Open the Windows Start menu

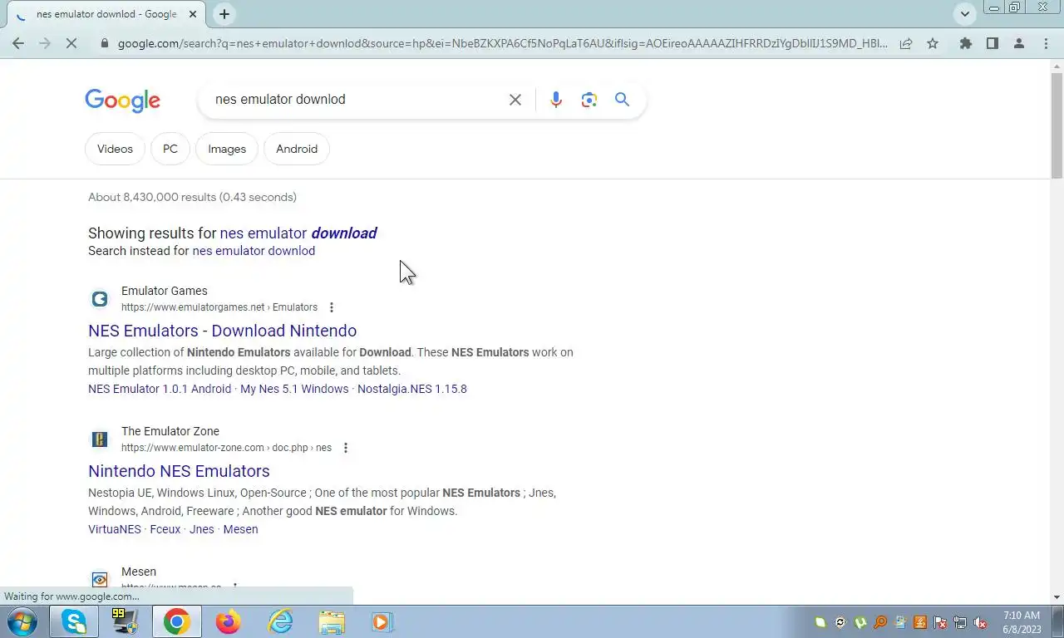(x=21, y=621)
